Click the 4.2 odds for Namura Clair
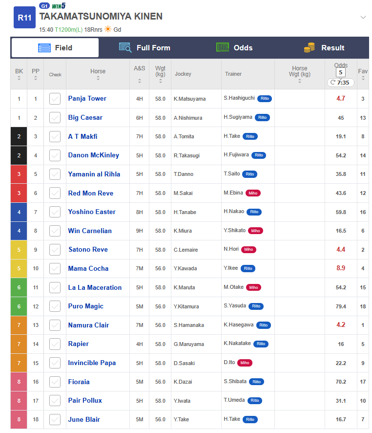 coord(341,325)
